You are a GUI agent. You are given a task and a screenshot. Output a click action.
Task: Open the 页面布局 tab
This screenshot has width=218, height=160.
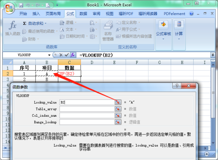click(x=53, y=13)
